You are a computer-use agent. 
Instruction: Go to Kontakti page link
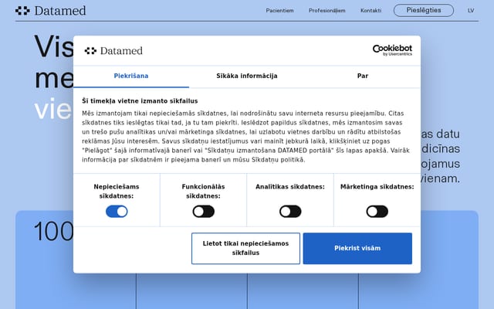[x=370, y=11]
